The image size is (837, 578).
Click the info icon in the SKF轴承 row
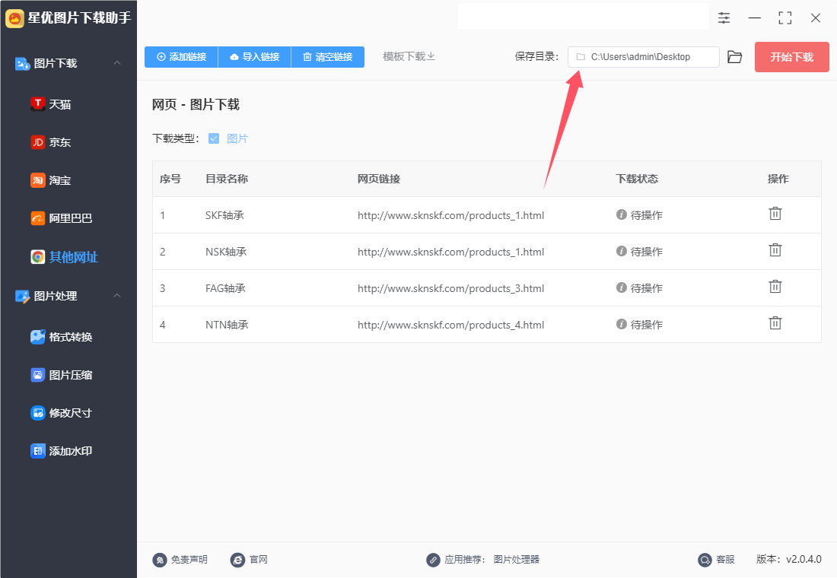pyautogui.click(x=622, y=214)
